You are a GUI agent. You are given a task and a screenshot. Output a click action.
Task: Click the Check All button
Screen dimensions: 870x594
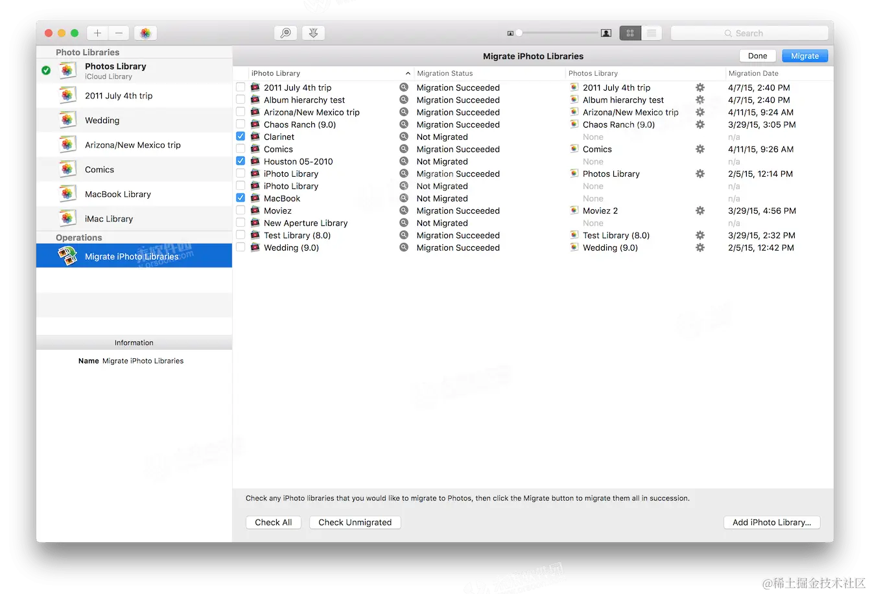[x=274, y=522]
